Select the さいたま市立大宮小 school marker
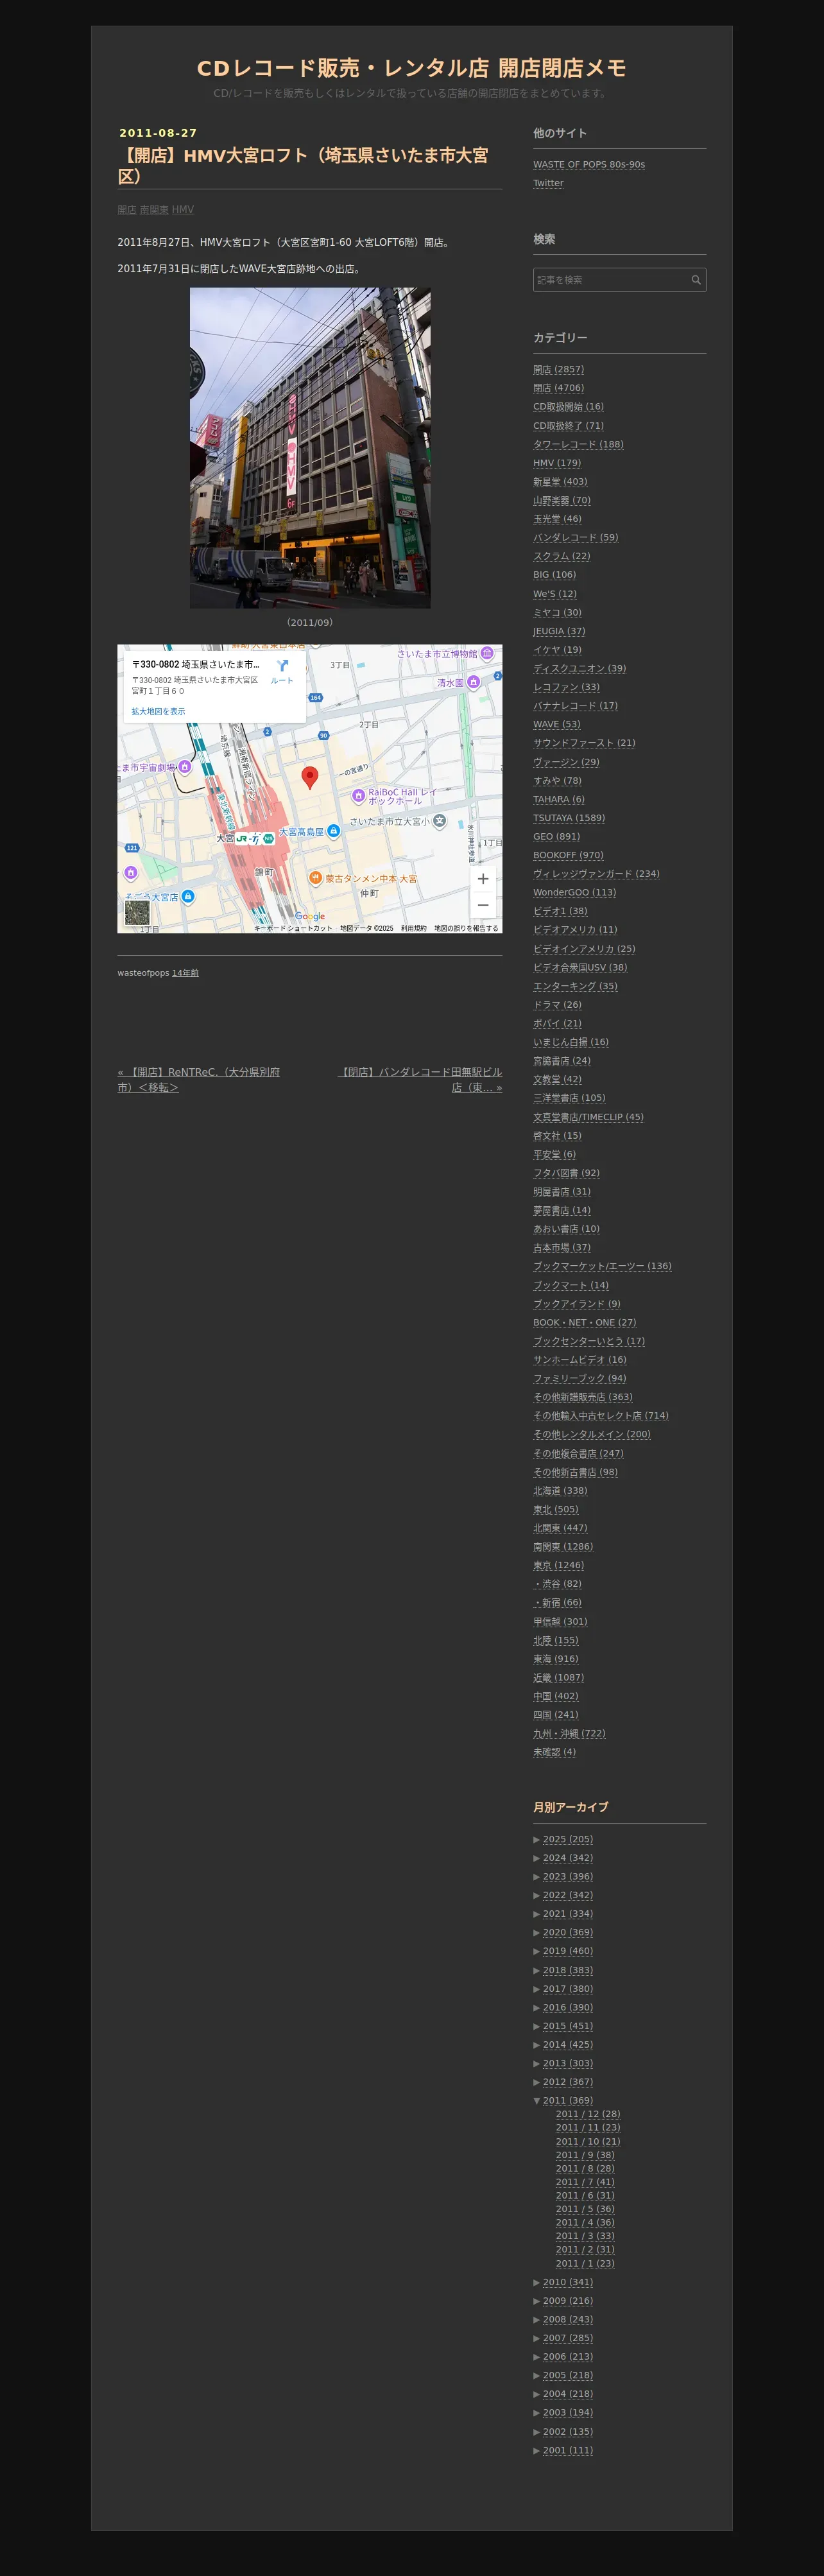 [439, 821]
